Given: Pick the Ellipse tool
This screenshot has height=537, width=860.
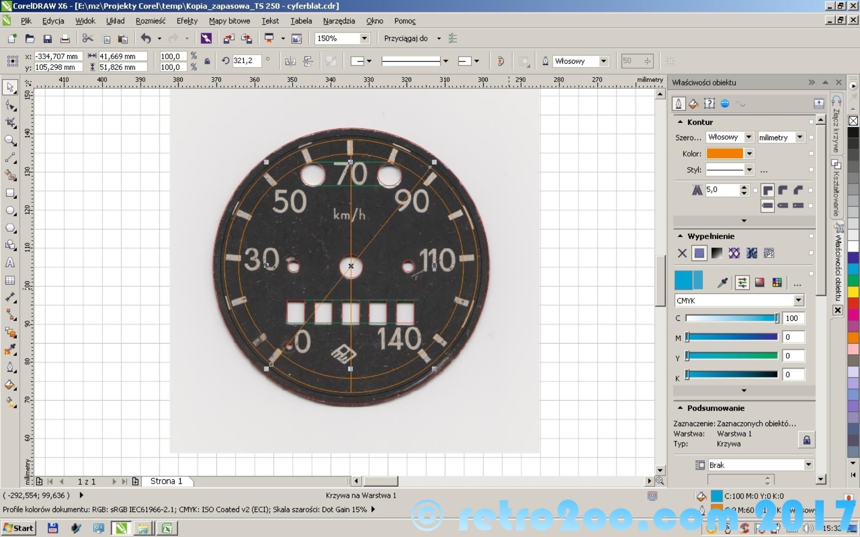Looking at the screenshot, I should tap(10, 210).
